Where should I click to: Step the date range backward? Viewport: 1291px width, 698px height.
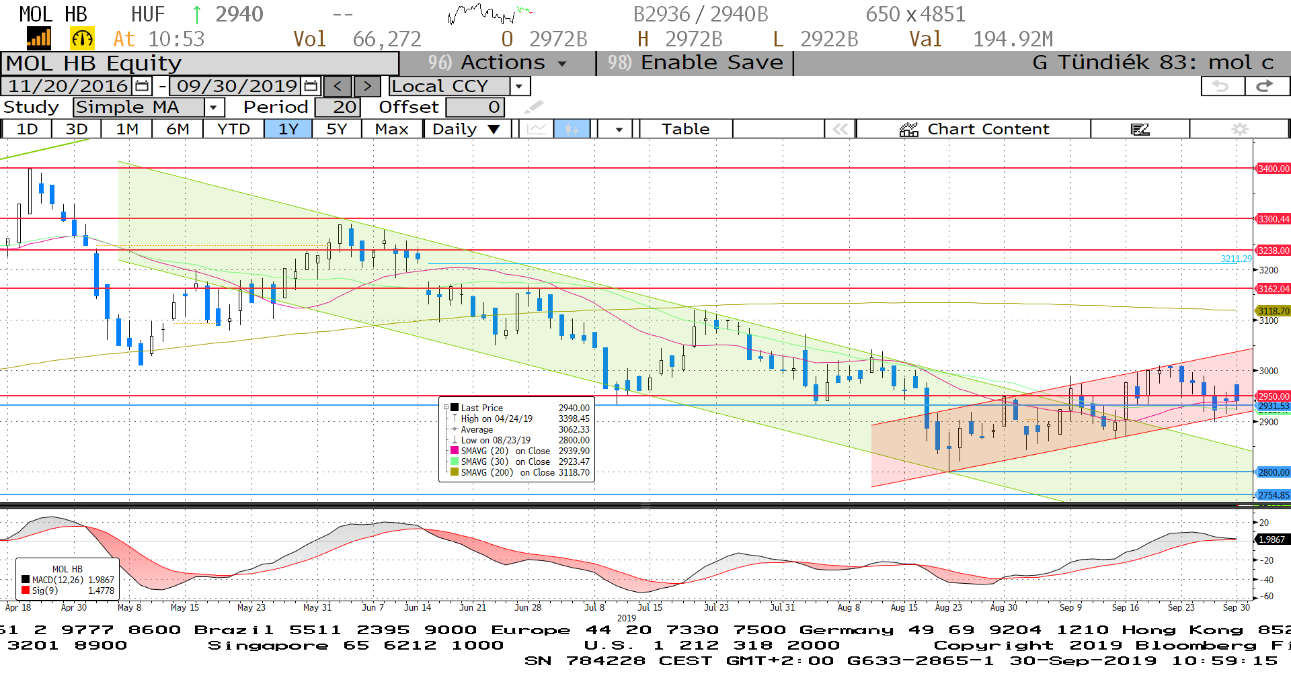(338, 86)
